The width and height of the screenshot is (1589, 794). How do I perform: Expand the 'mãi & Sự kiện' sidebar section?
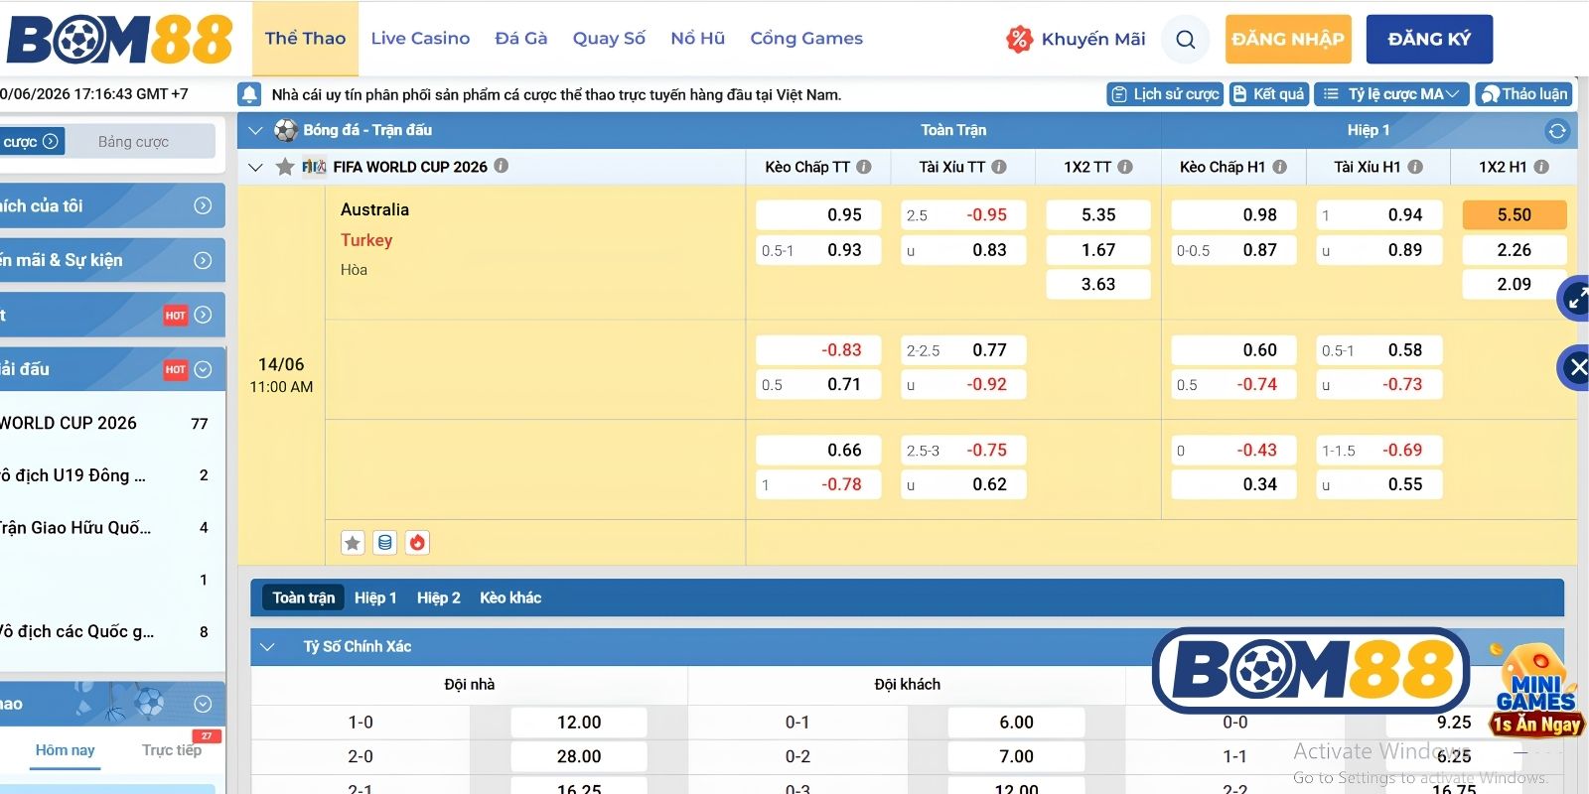click(203, 260)
